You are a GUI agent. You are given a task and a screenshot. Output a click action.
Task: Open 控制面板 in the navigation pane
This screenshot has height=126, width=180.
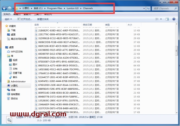pos(14,94)
